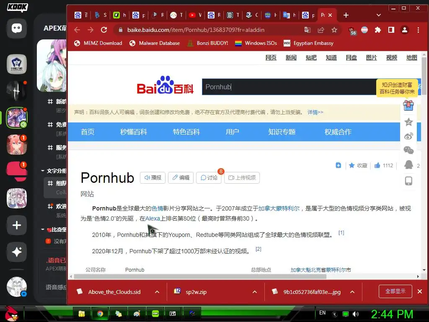429x322 pixels.
Task: Open KOOK discover sparkle icon
Action: click(x=17, y=252)
